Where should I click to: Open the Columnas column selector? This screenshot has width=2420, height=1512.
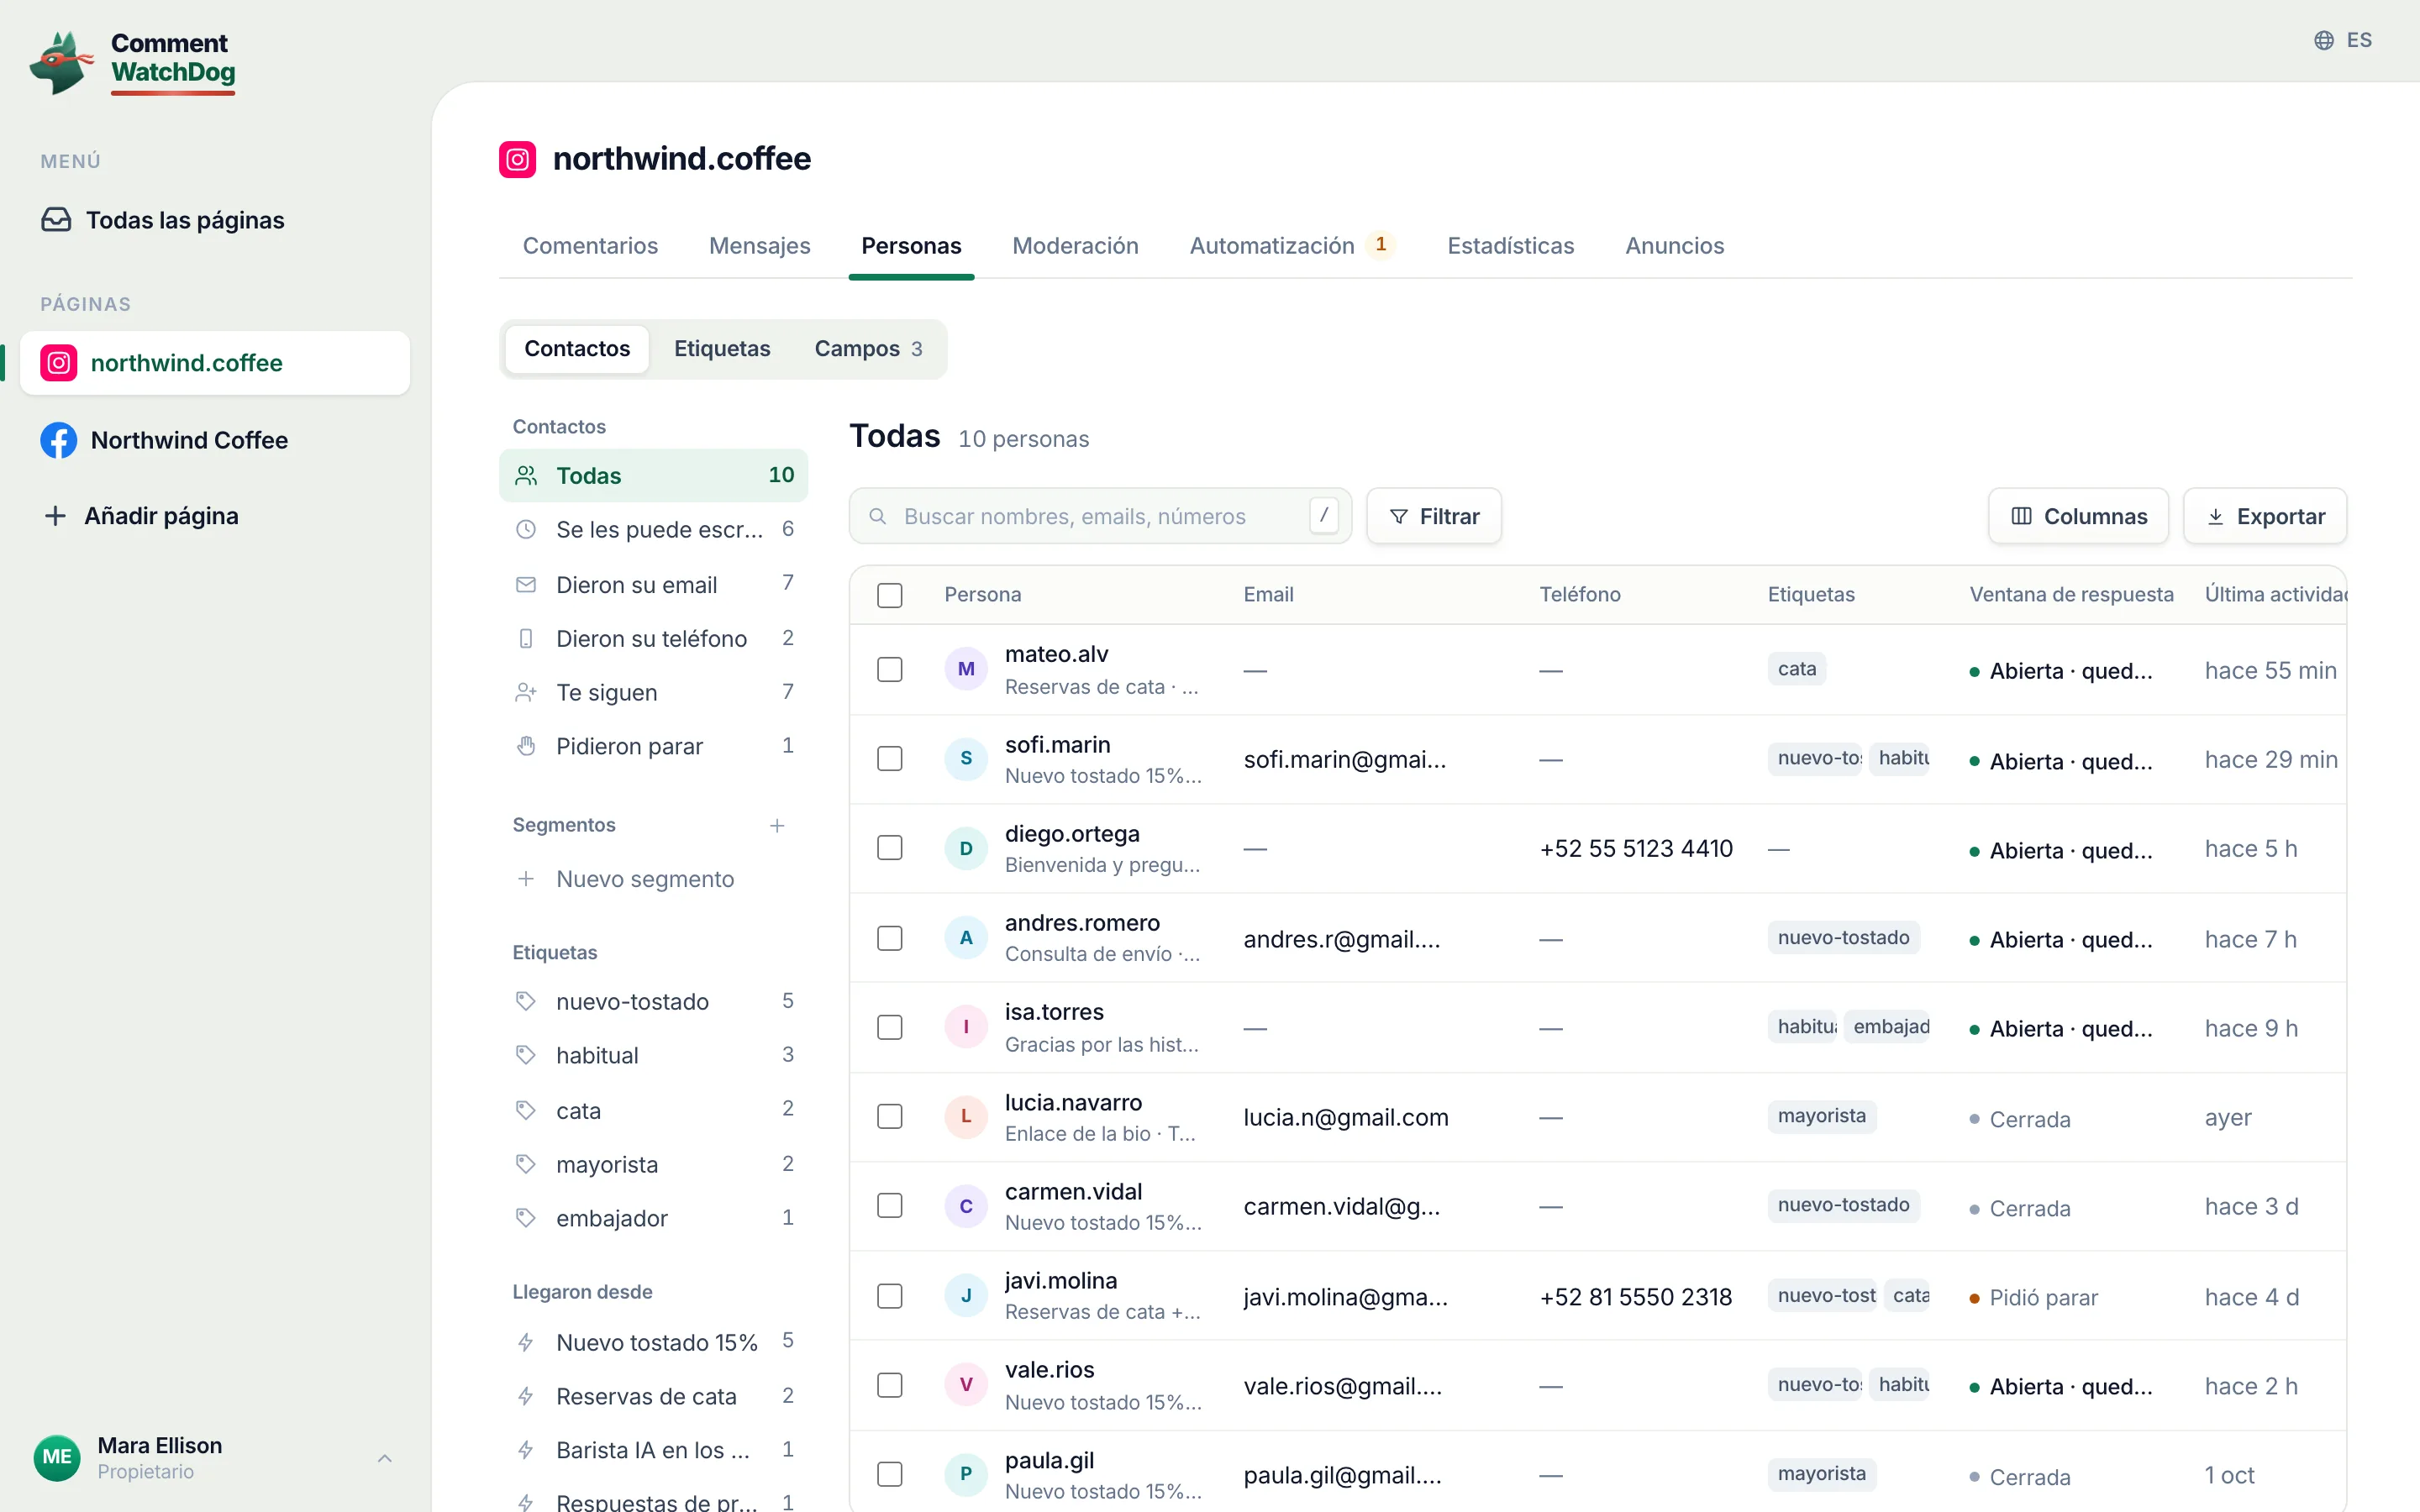pyautogui.click(x=2078, y=516)
